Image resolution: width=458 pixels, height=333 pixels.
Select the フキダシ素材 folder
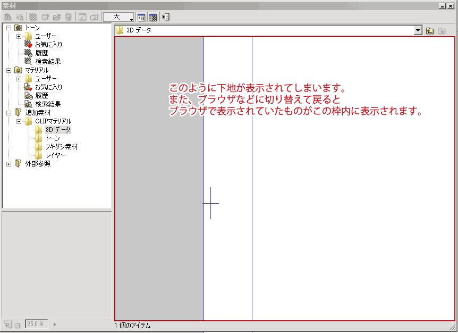(x=62, y=147)
